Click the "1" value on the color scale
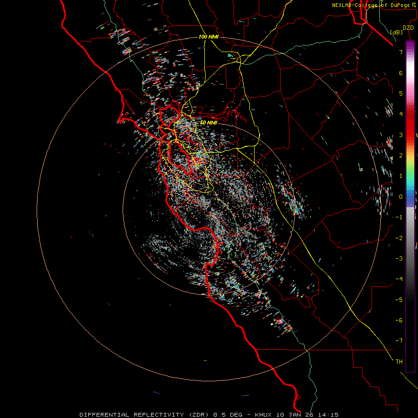 [401, 176]
